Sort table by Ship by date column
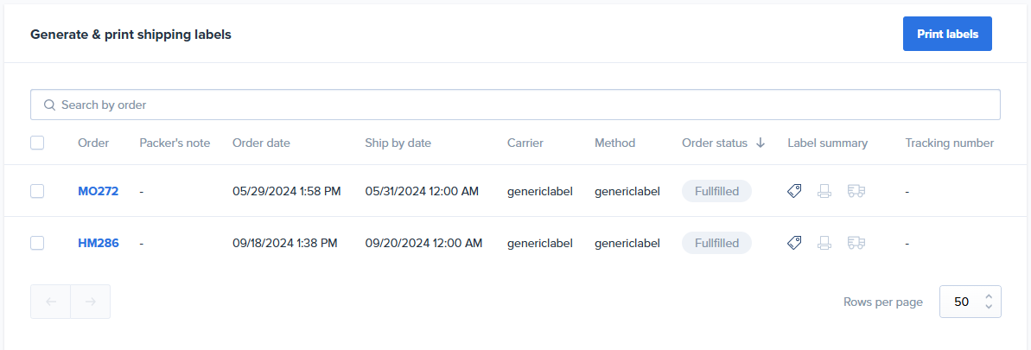 pos(398,143)
